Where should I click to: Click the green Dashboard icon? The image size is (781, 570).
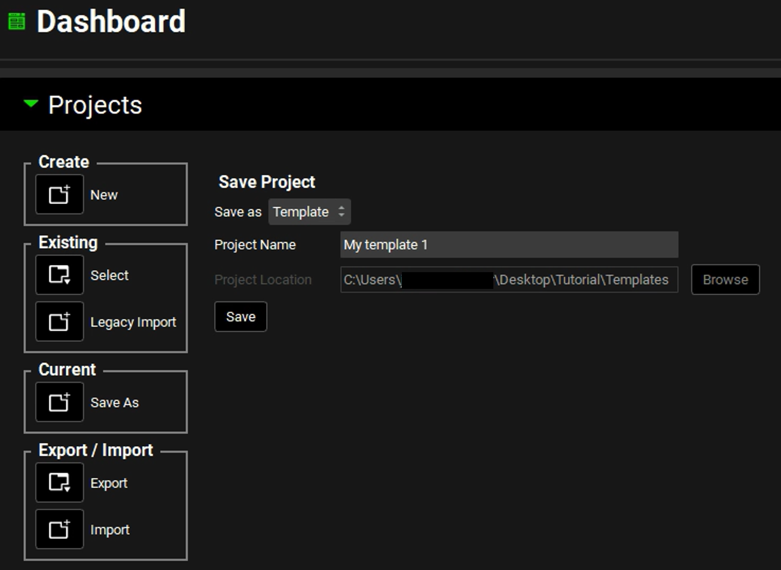[16, 22]
